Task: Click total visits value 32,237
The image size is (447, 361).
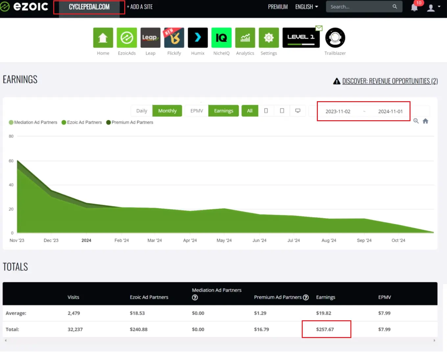Action: (75, 329)
